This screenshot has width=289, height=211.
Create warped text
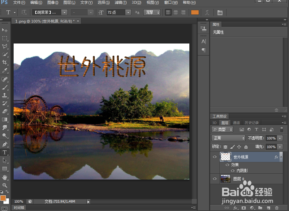tap(207, 12)
